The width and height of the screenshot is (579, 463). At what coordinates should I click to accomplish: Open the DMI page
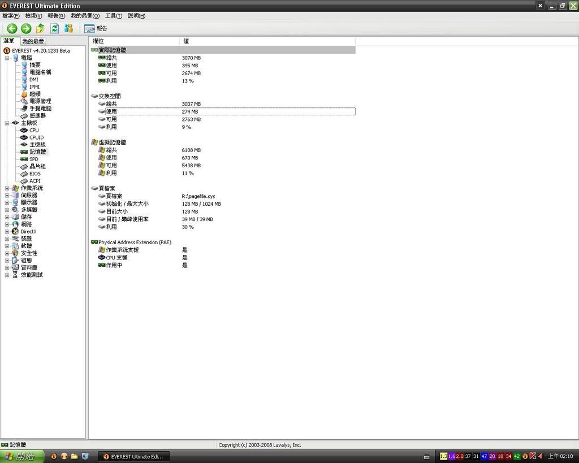[33, 79]
